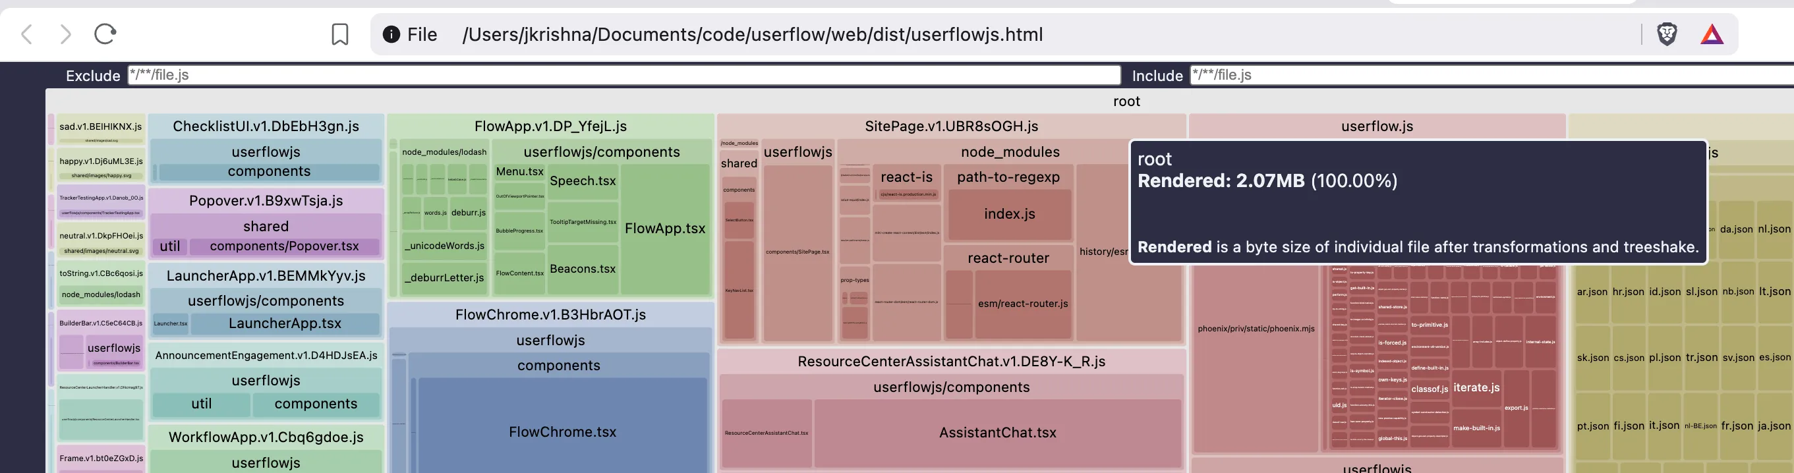The width and height of the screenshot is (1794, 473).
Task: Select the root treemap header
Action: (1126, 101)
